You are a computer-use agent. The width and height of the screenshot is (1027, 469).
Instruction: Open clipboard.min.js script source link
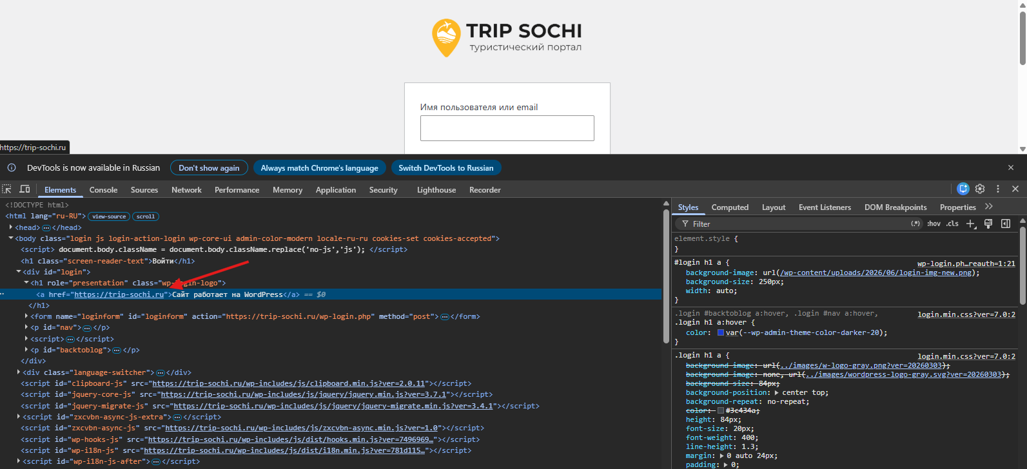(289, 383)
